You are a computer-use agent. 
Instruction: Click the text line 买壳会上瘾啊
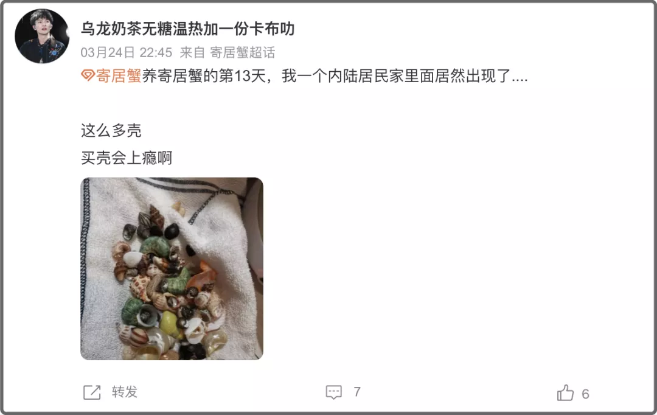(x=127, y=158)
